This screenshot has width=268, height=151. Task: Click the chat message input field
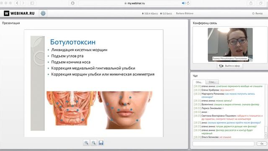223,143
